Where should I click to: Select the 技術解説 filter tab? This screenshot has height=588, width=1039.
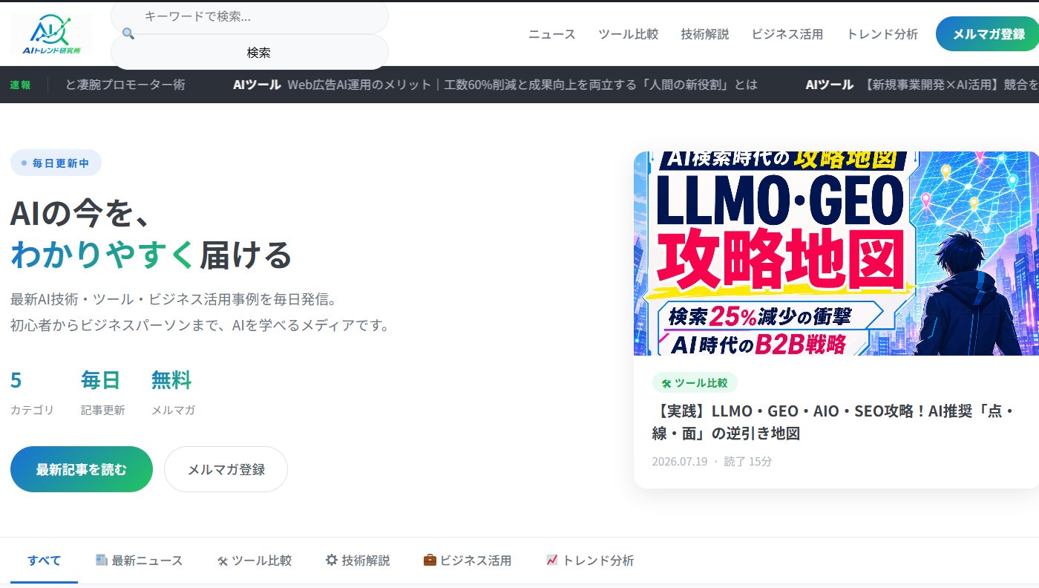358,561
